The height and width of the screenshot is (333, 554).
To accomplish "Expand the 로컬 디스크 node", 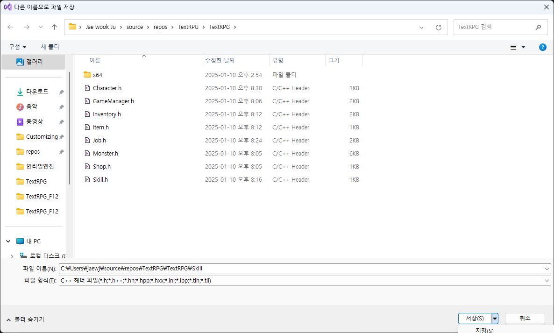I will coord(12,256).
